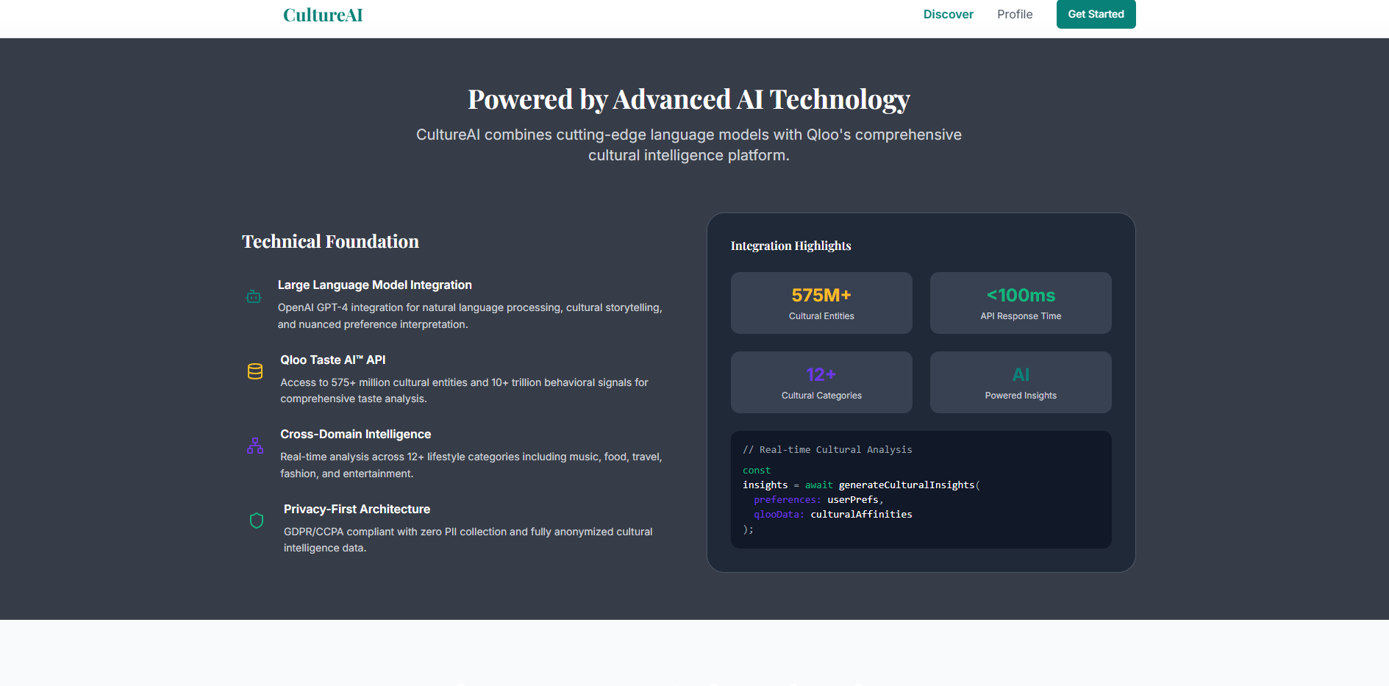Click the 'Powered by Advanced AI Technology' heading
Image resolution: width=1389 pixels, height=686 pixels.
pyautogui.click(x=689, y=99)
